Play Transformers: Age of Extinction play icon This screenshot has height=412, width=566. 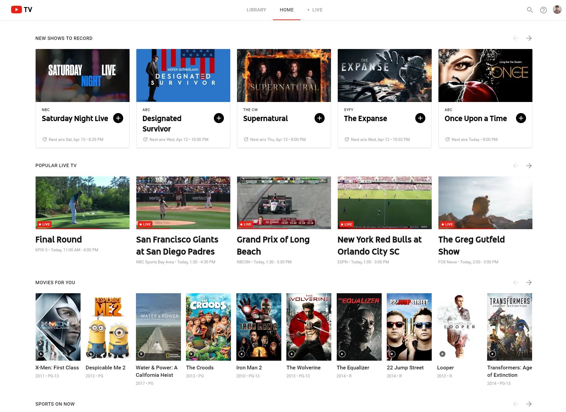492,354
